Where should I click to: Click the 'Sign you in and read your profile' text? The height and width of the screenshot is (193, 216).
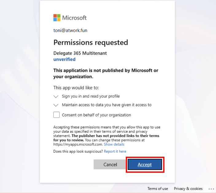coord(91,96)
